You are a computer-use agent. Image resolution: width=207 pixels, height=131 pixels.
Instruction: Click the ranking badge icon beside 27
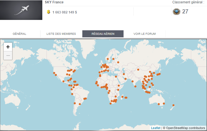(x=177, y=12)
